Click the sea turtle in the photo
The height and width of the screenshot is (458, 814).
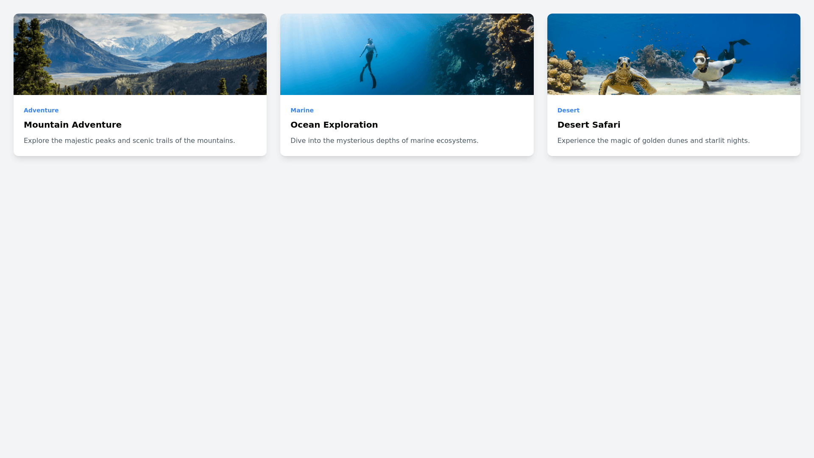[x=625, y=77]
